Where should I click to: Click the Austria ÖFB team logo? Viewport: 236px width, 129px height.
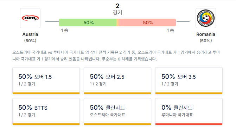tap(30, 18)
